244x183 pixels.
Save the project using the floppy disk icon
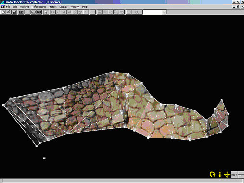coord(14,12)
